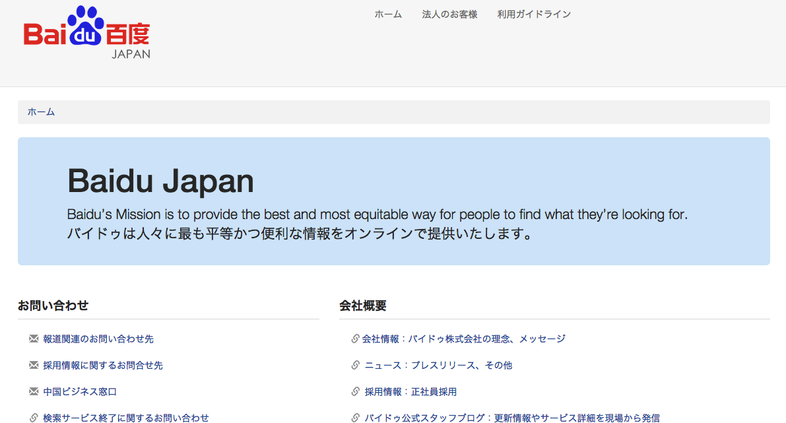Click chain-link icon beside 採用情報:正社員採用
The height and width of the screenshot is (423, 786).
point(356,391)
